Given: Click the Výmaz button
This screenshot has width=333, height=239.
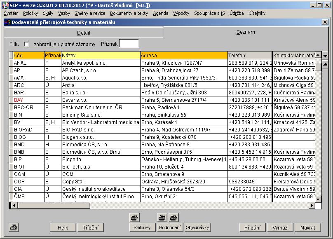Looking at the screenshot, I should (280, 227).
